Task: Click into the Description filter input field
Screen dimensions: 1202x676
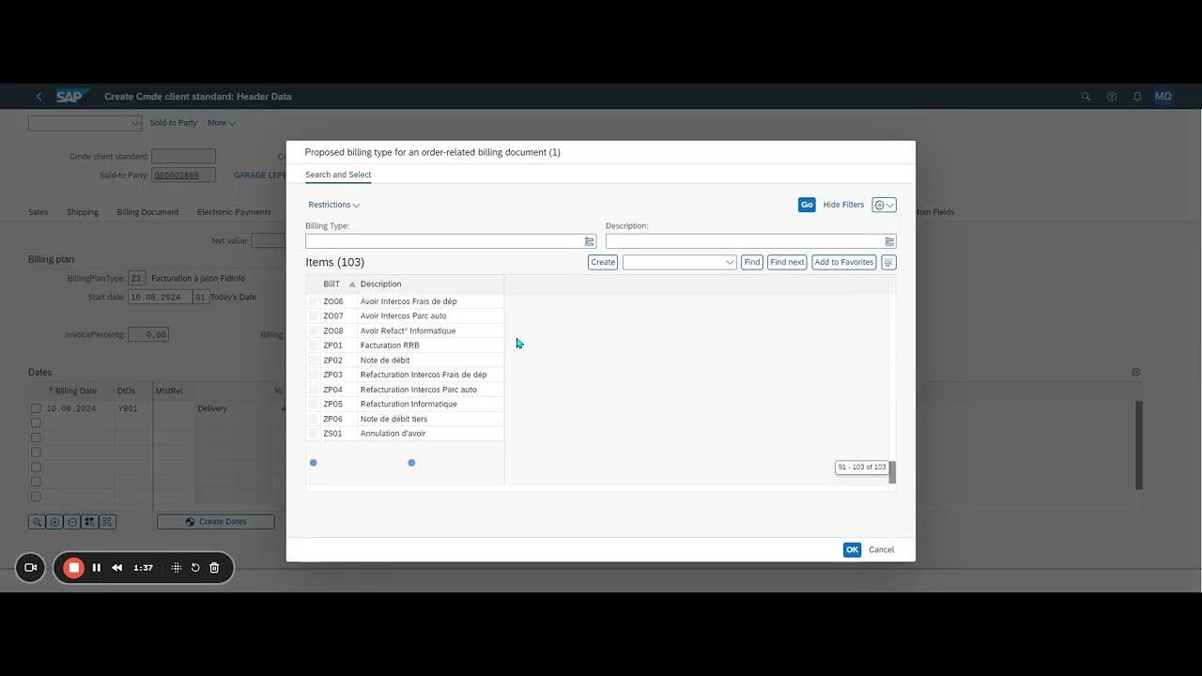Action: coord(745,241)
